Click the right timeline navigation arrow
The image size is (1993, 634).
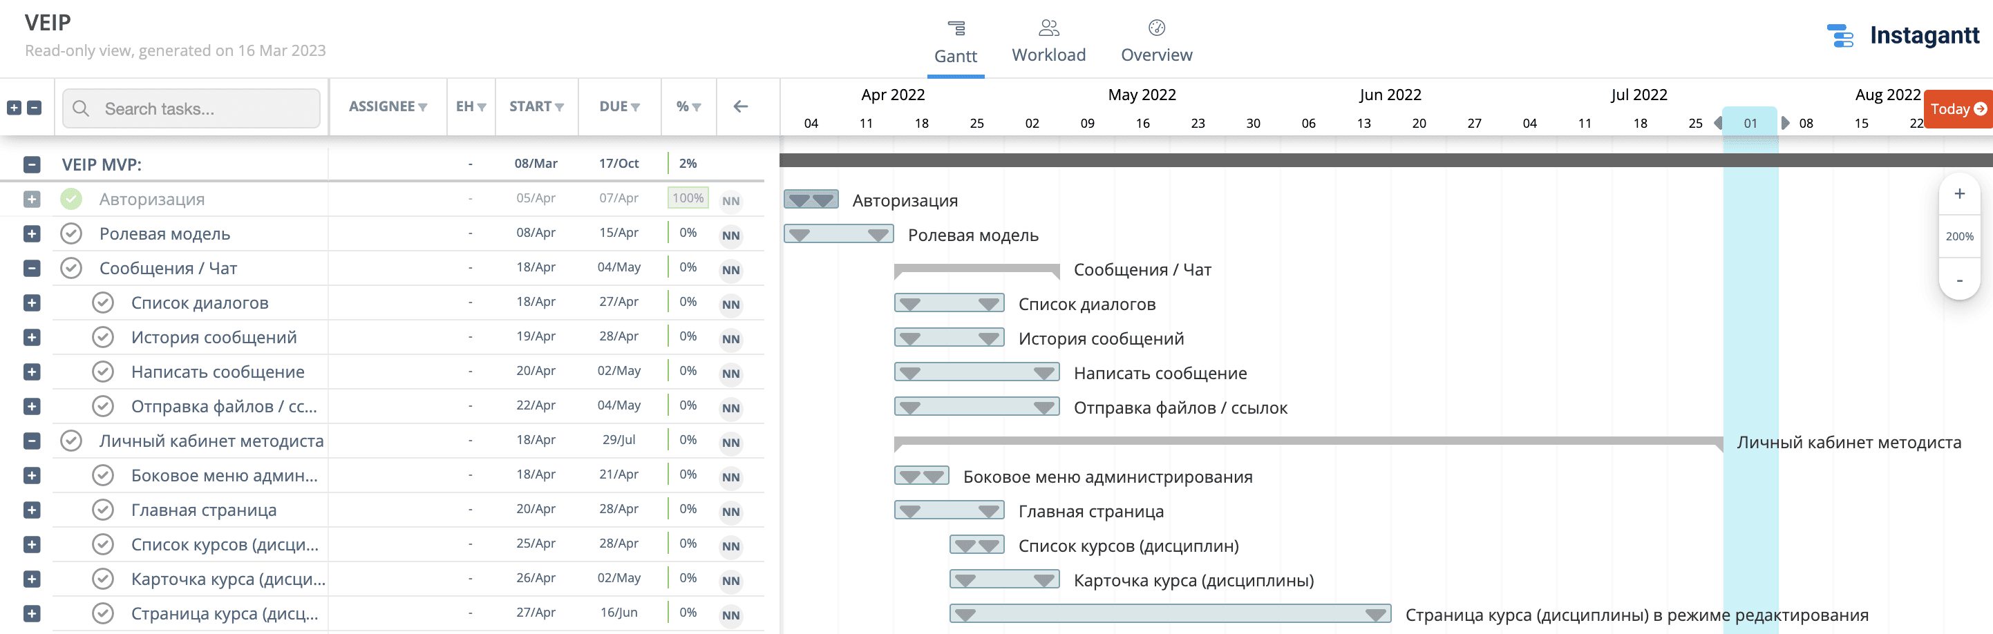click(1786, 122)
